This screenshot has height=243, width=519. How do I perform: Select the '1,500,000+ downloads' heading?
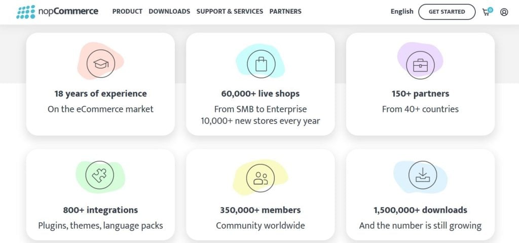[x=420, y=210]
